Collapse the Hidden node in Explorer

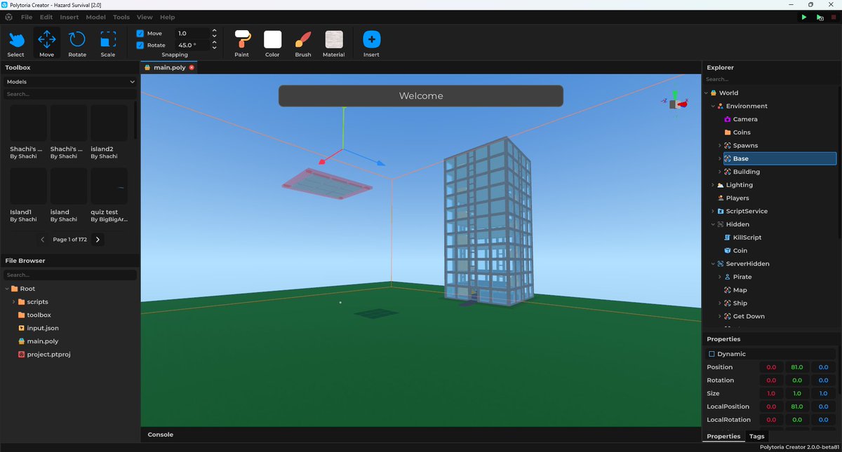pyautogui.click(x=713, y=224)
